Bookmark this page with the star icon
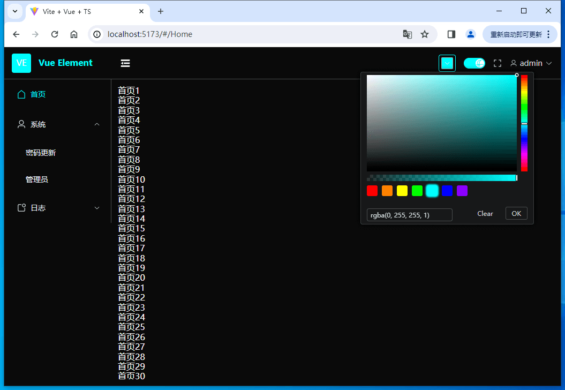Screen dimensions: 565x390 click(x=425, y=34)
